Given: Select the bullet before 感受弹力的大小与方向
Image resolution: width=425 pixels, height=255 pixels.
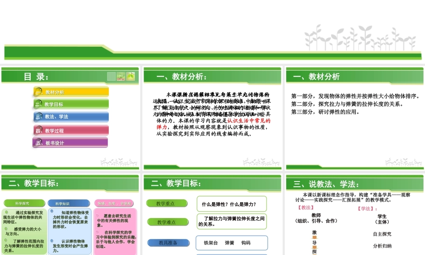Looking at the screenshot, I should click(x=6, y=229).
